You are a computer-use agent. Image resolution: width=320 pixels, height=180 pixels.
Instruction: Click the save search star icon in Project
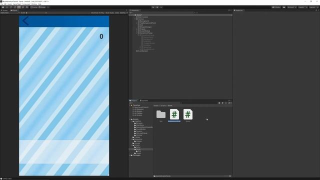(226, 103)
